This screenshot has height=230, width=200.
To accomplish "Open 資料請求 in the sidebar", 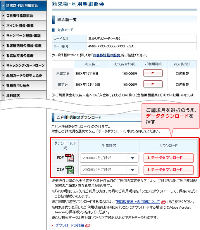I will click(x=23, y=95).
